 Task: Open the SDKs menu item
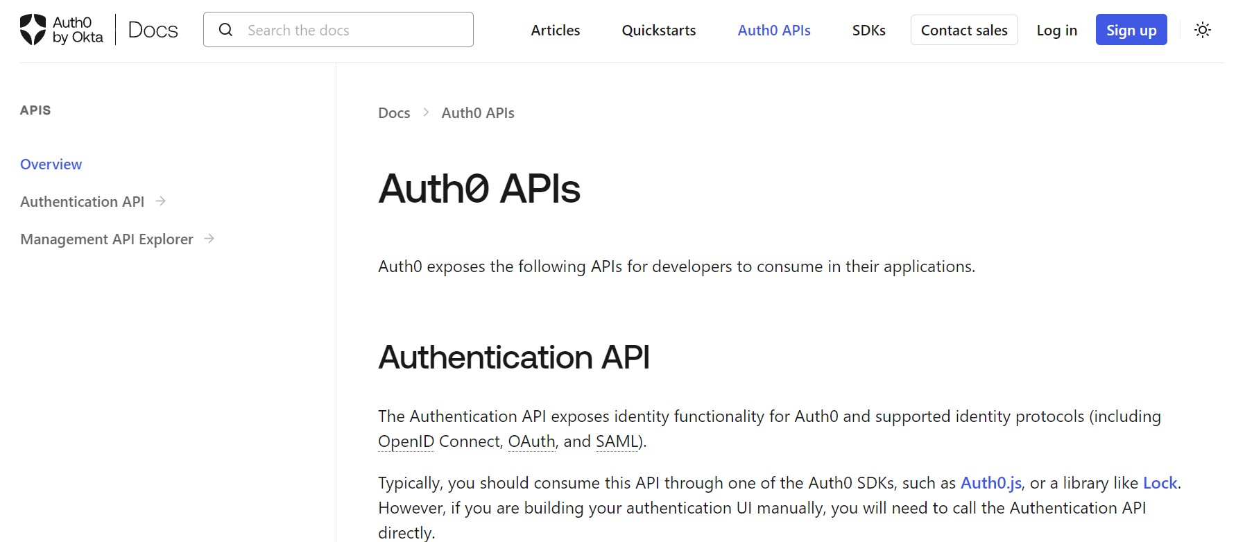point(869,31)
